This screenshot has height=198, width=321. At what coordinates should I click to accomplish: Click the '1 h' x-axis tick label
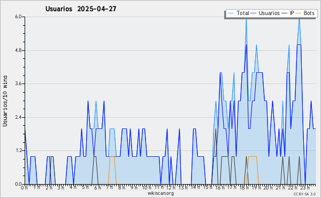pos(36,188)
